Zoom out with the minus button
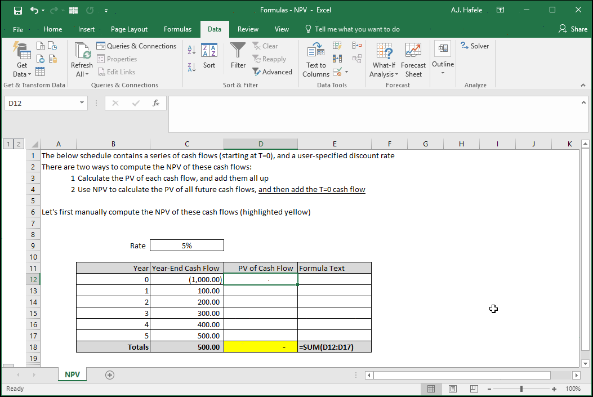The height and width of the screenshot is (397, 593). point(489,389)
